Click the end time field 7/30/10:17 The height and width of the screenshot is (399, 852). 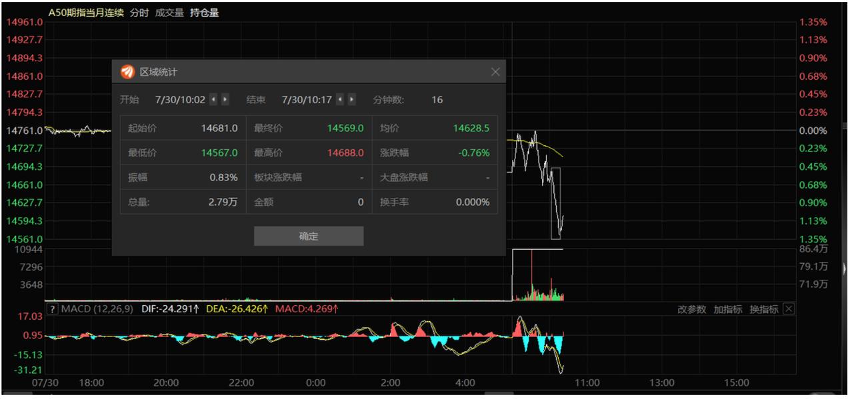tap(307, 99)
